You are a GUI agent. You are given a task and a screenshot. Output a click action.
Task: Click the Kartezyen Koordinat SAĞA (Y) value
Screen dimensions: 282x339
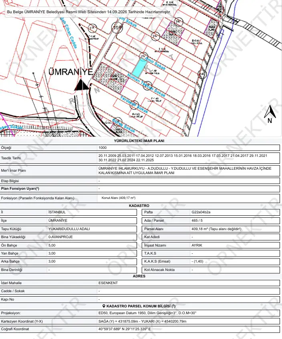point(143,321)
